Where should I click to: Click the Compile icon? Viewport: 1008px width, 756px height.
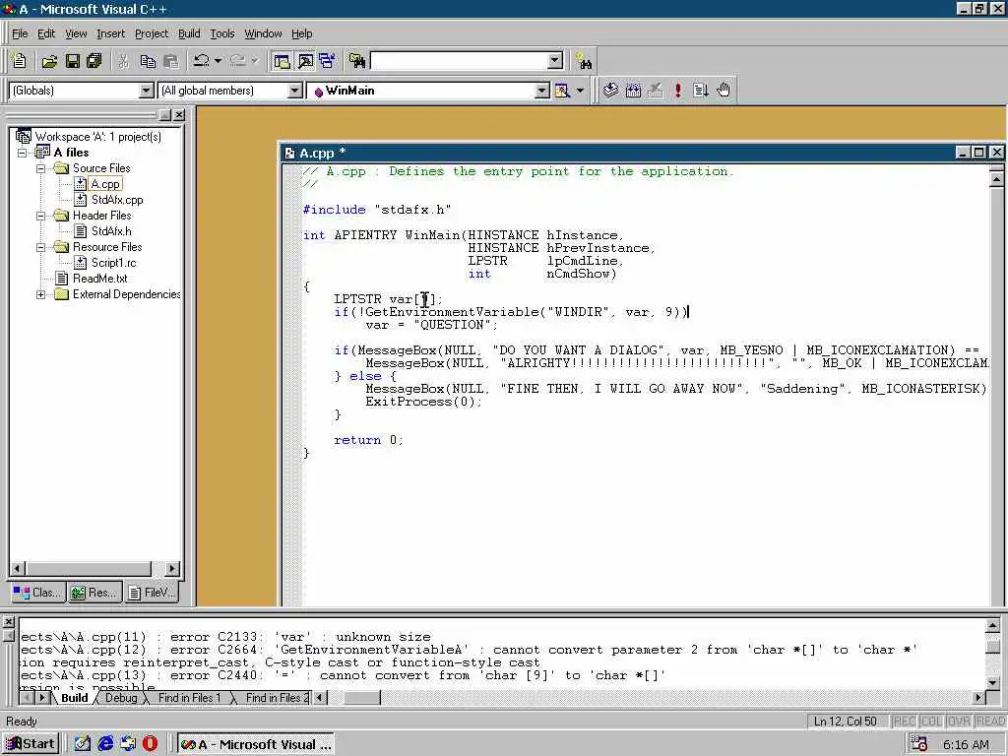click(x=610, y=91)
